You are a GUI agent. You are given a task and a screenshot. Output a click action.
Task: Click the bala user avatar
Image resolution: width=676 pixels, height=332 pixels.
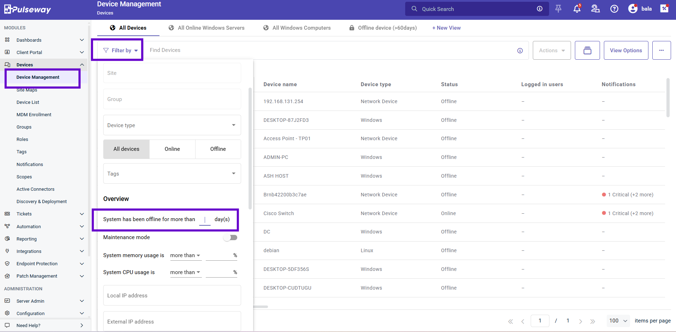coord(633,9)
